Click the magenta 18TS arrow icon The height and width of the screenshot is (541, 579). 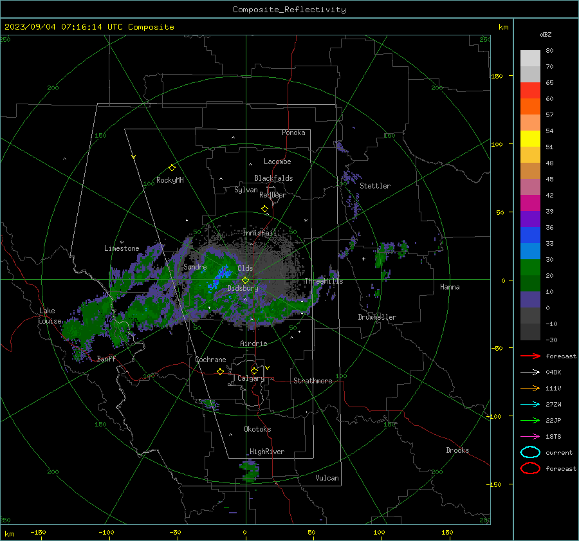coord(530,437)
